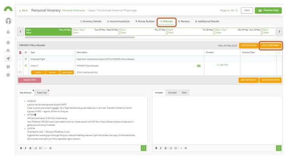Open itineraries paper plane icon in sidebar
This screenshot has width=286, height=156.
tap(8, 59)
